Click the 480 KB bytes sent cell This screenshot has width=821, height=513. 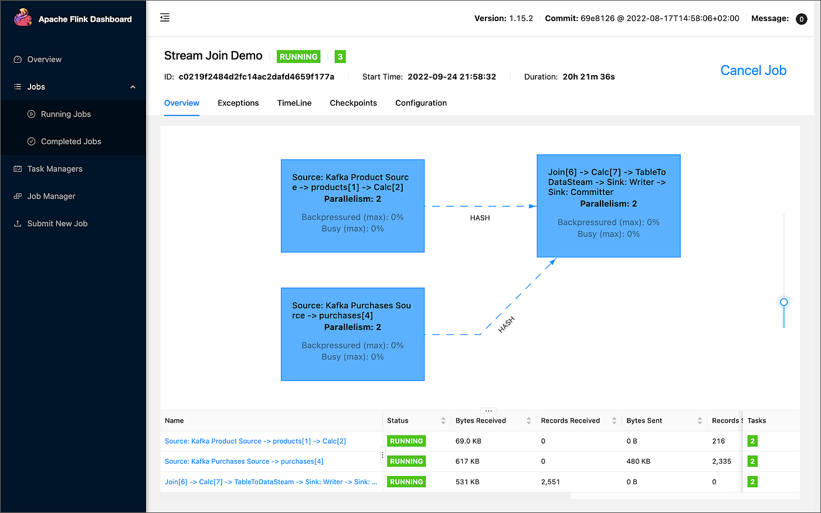(638, 461)
